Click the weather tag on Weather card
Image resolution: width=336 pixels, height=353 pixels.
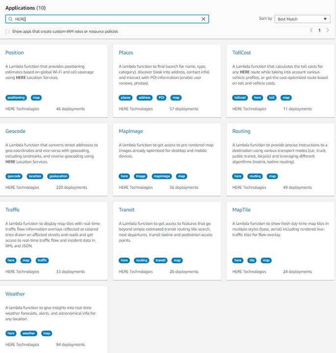point(29,333)
